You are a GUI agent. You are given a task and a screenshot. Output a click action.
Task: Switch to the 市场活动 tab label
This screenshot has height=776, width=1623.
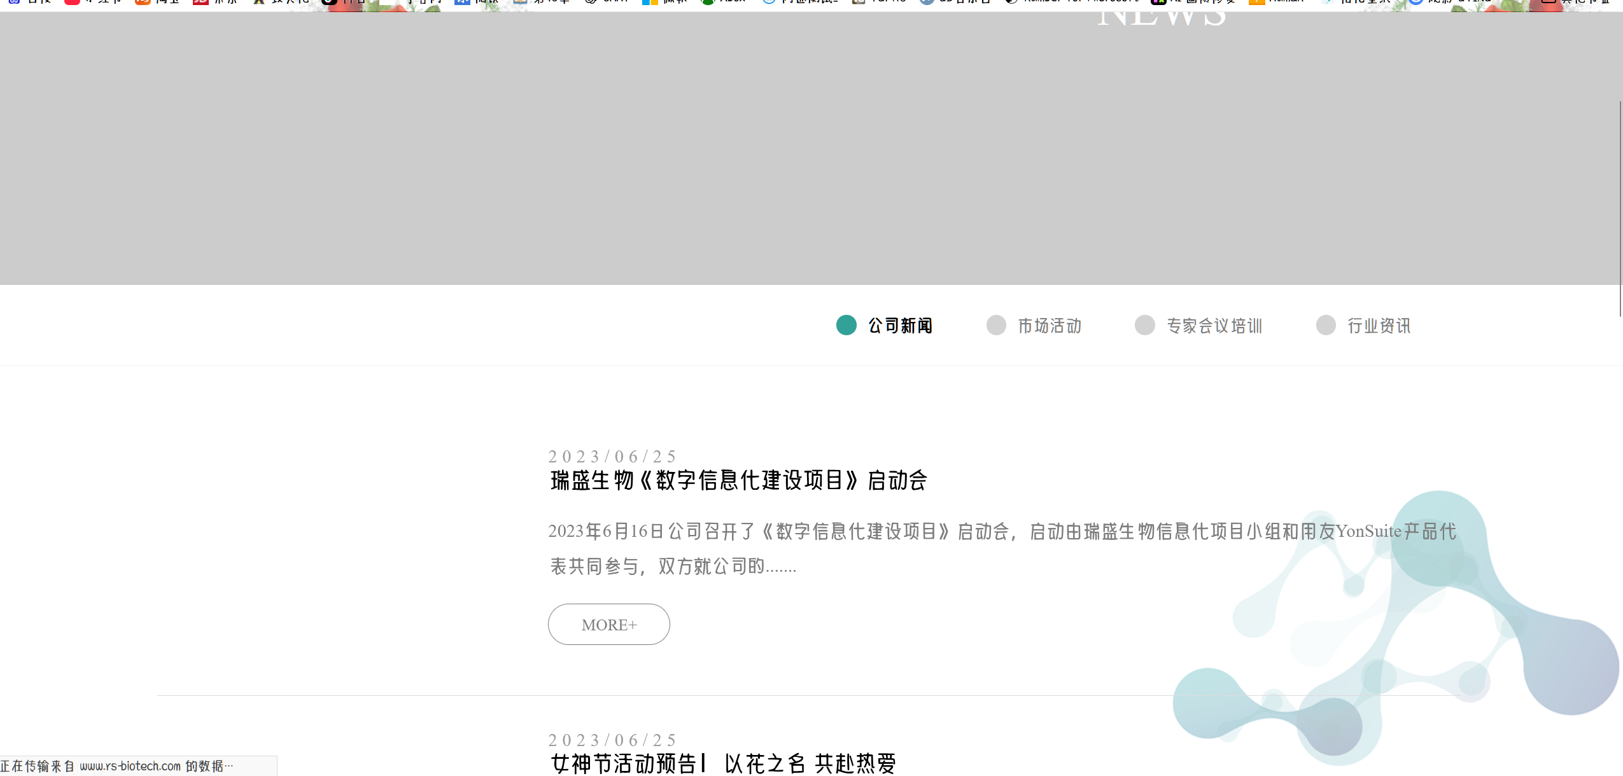1050,326
